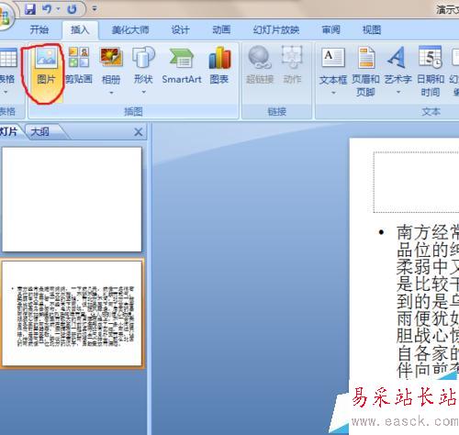Go to the 幻灯片放映 tab

tap(276, 30)
